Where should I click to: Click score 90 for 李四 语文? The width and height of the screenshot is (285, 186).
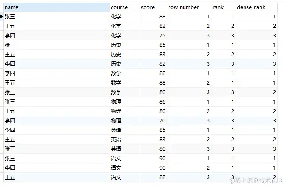(x=153, y=168)
